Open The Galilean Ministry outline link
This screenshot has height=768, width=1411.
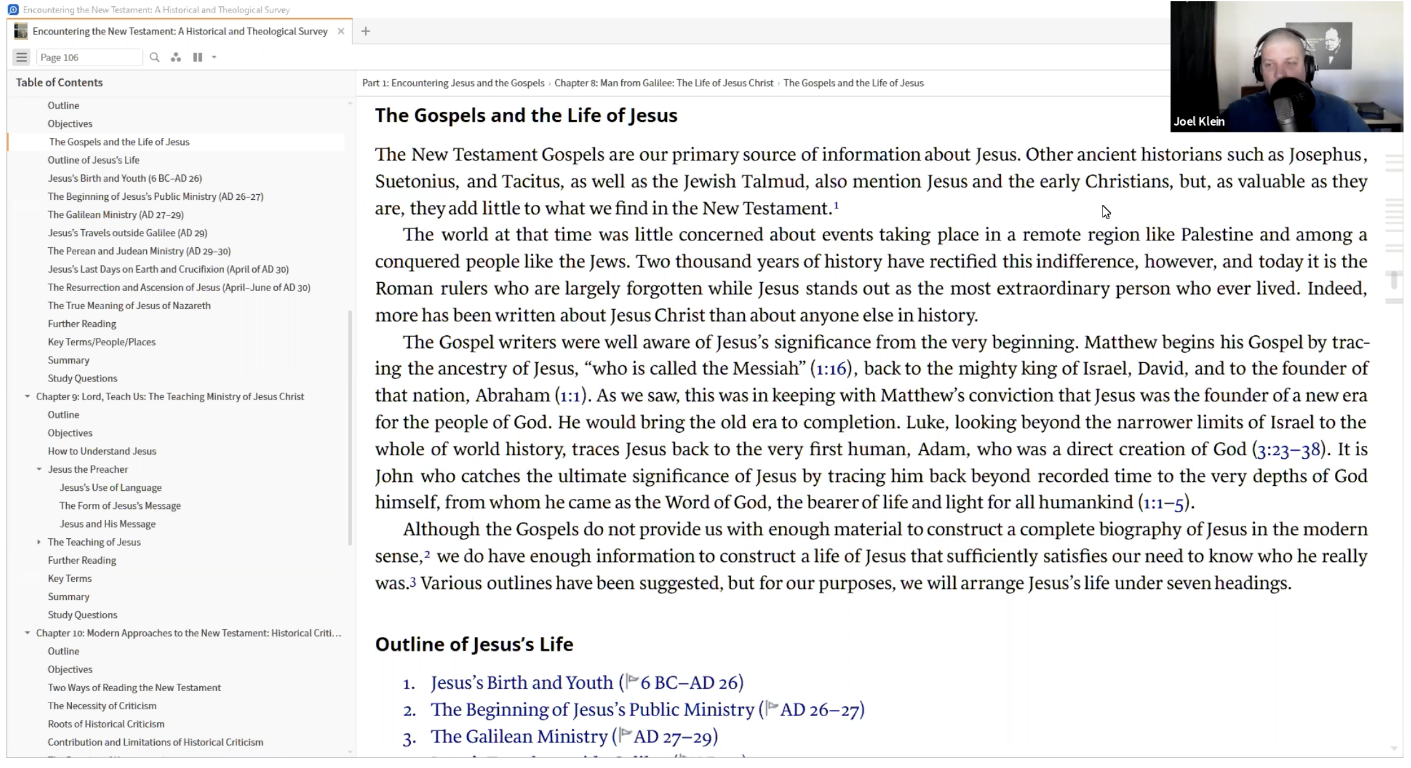(518, 737)
